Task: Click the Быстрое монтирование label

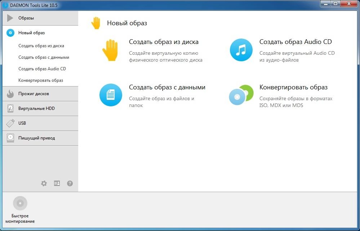Action: 20,219
